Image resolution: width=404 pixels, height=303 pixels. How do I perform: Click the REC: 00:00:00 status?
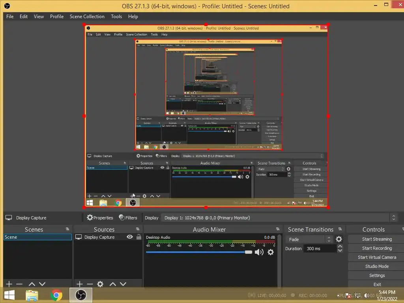click(312, 296)
